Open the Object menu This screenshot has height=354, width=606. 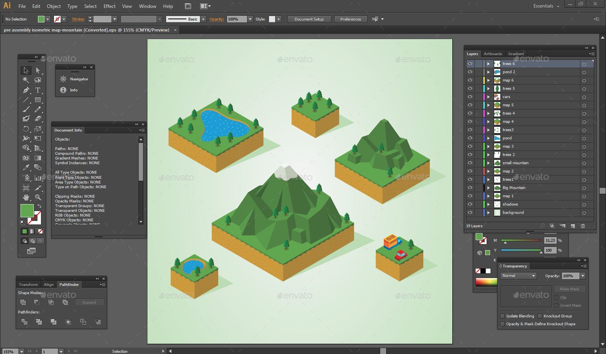click(54, 6)
